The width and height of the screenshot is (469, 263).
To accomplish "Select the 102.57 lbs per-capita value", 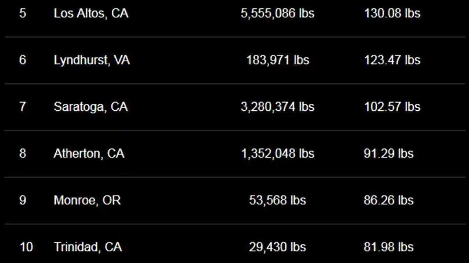I will (392, 107).
